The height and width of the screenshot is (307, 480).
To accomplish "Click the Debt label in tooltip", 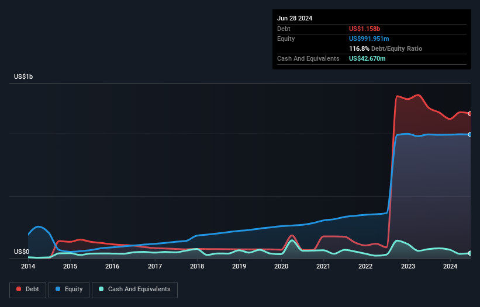I will tap(284, 29).
